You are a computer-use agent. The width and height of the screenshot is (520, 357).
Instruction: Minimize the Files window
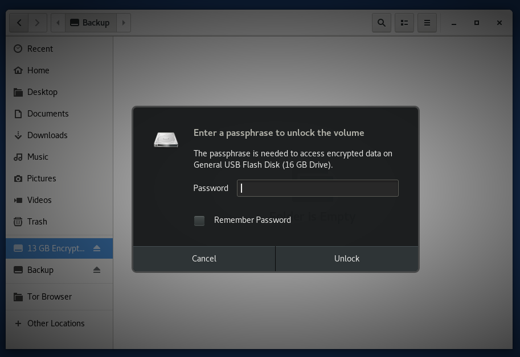pos(454,23)
